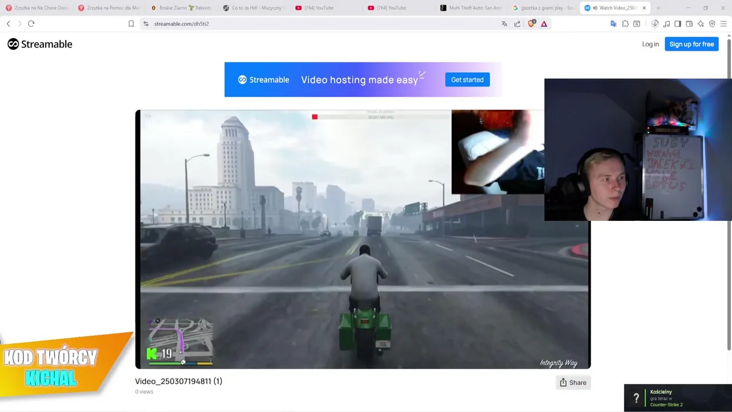Open the Google Translate extension icon
The width and height of the screenshot is (732, 412).
(x=613, y=23)
